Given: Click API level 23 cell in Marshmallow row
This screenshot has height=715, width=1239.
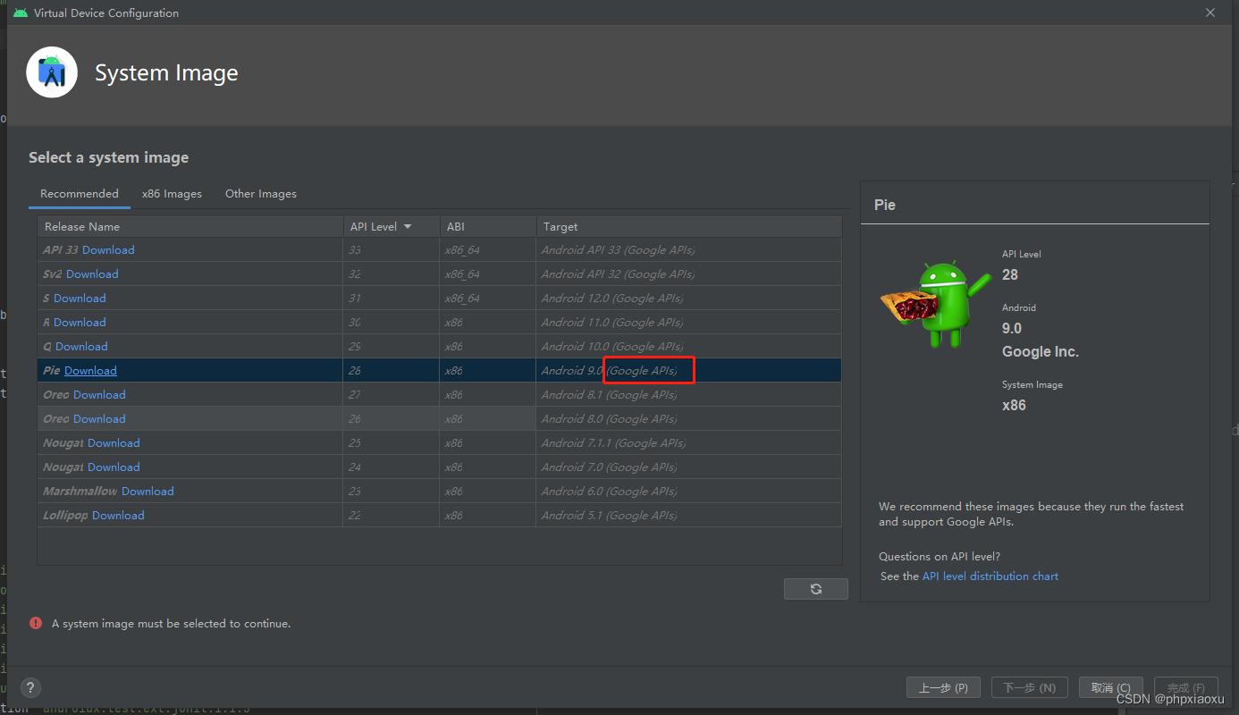Looking at the screenshot, I should point(392,492).
